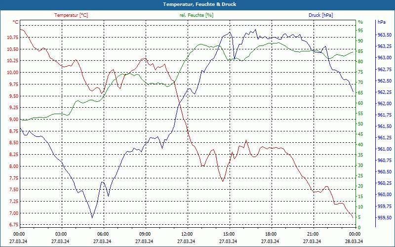This screenshot has height=247, width=395.
Task: Click '8,25' on the temperature axis
Action: [x=14, y=155]
